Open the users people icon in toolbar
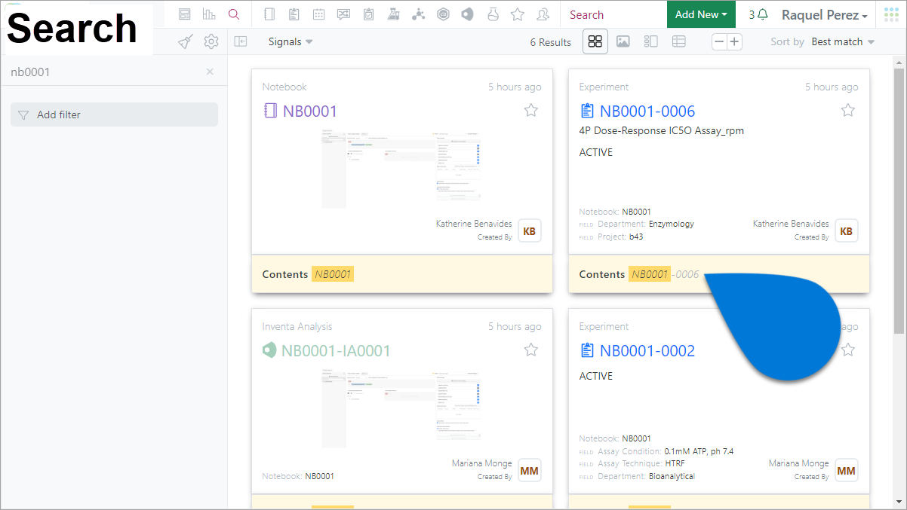This screenshot has height=510, width=907. [543, 14]
